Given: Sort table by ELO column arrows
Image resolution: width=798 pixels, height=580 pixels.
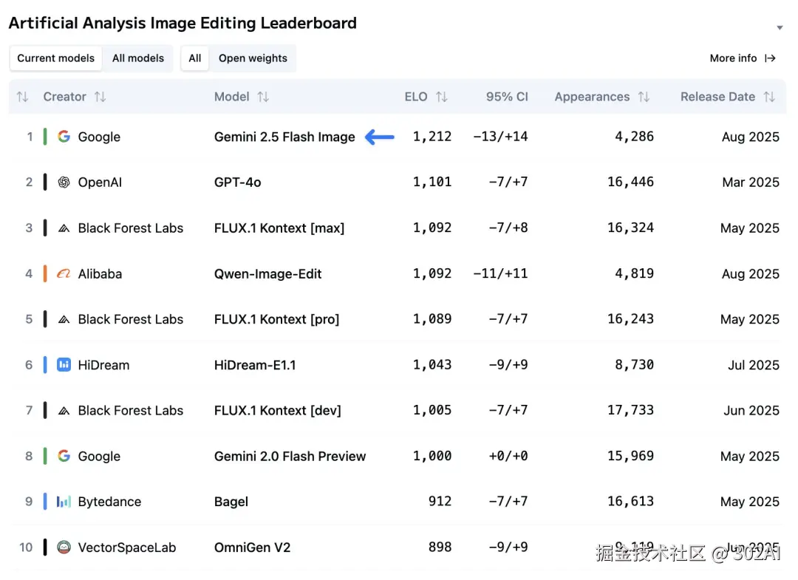Looking at the screenshot, I should pos(442,97).
